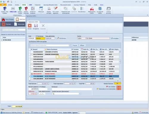
Task: Sort by Nom et prénom column header
Action: click(58, 49)
